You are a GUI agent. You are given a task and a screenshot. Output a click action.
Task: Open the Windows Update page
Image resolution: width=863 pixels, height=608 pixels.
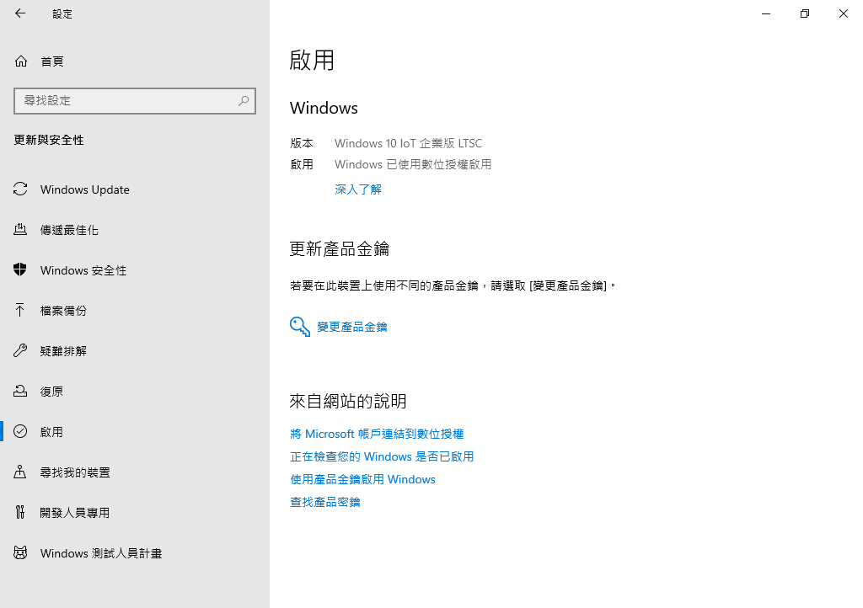135,189
